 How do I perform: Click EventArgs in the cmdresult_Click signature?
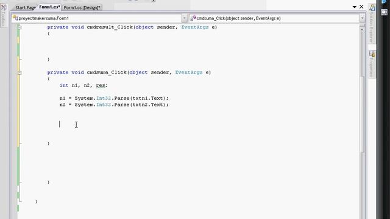click(195, 27)
